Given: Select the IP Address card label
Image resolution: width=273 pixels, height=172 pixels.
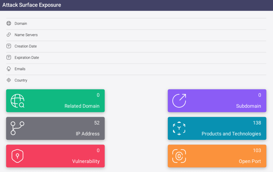Looking at the screenshot, I should point(87,134).
